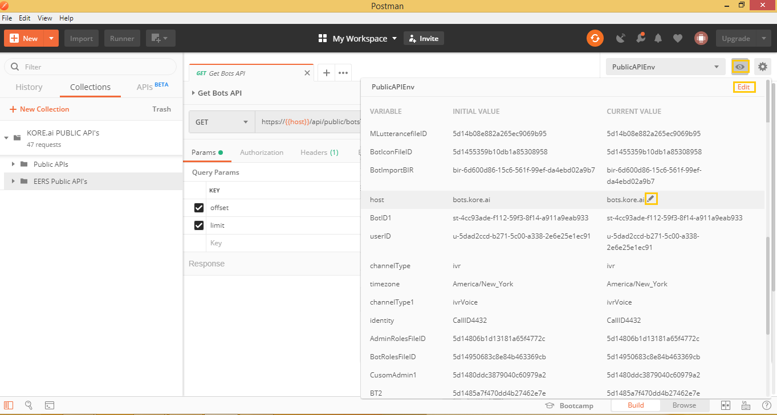Screen dimensions: 777x415
Task: Click the environment quick look eye icon
Action: (740, 67)
